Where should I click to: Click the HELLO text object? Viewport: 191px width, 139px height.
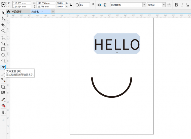(x=117, y=44)
